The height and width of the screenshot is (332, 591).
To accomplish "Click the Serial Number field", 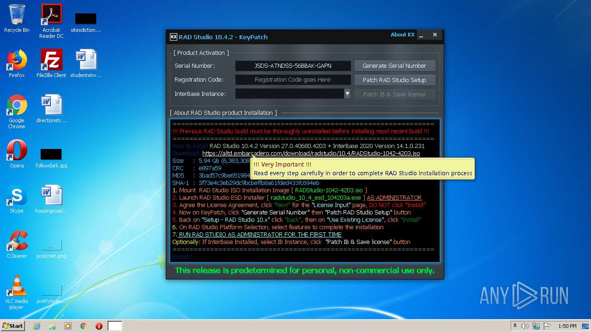I will click(293, 66).
